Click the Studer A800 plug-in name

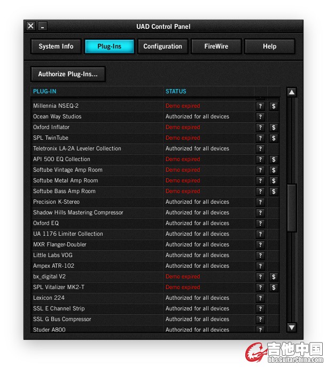(49, 330)
